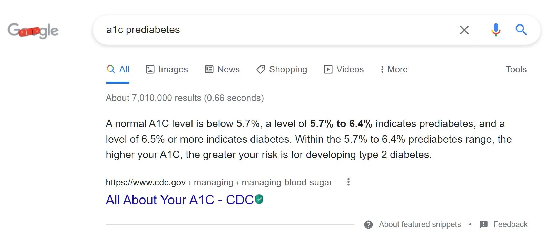Open the Tools options
560x244 pixels.
click(x=516, y=69)
